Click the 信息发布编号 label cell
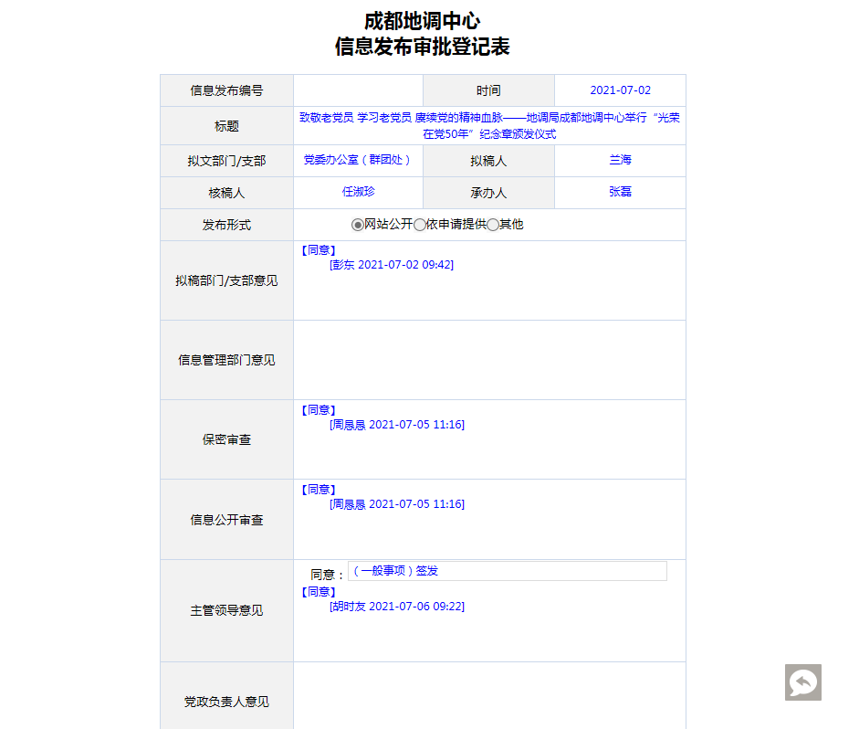 pyautogui.click(x=226, y=90)
